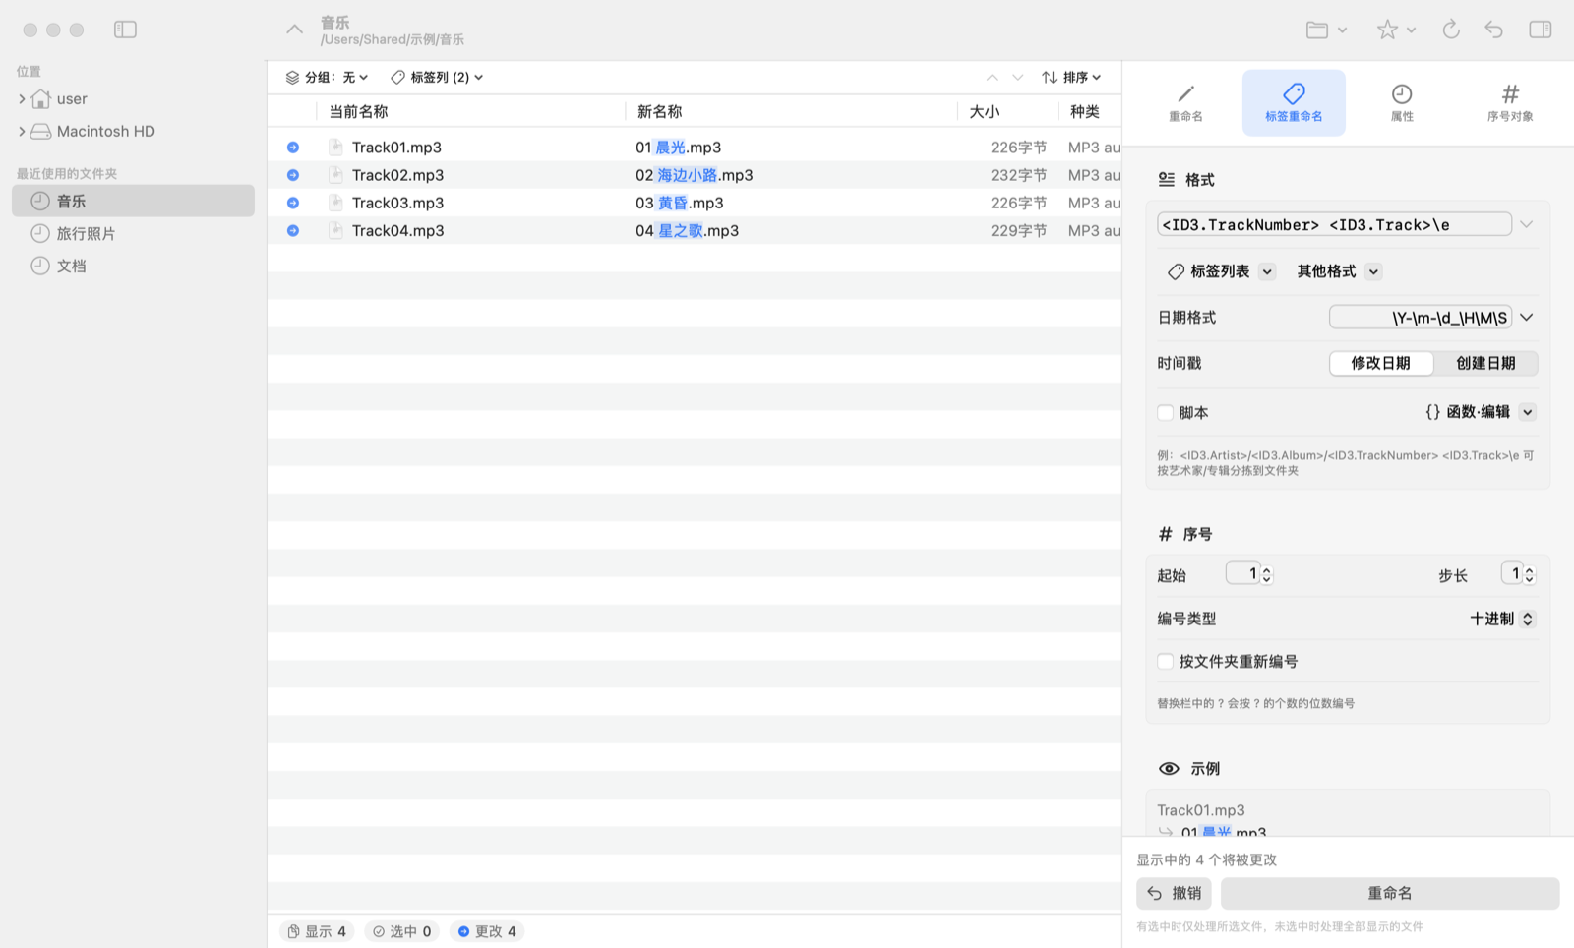Open the 标签列表 dropdown

1221,271
